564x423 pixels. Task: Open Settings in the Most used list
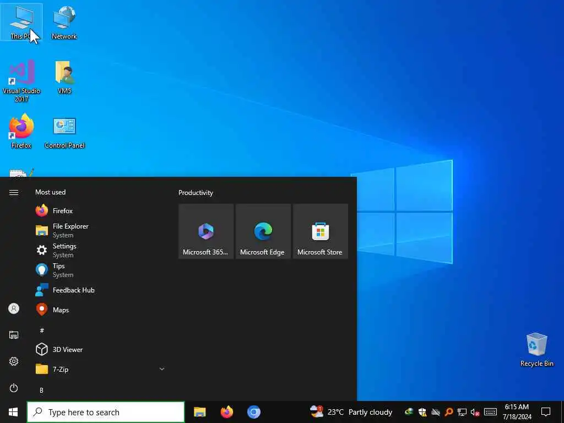click(100, 251)
